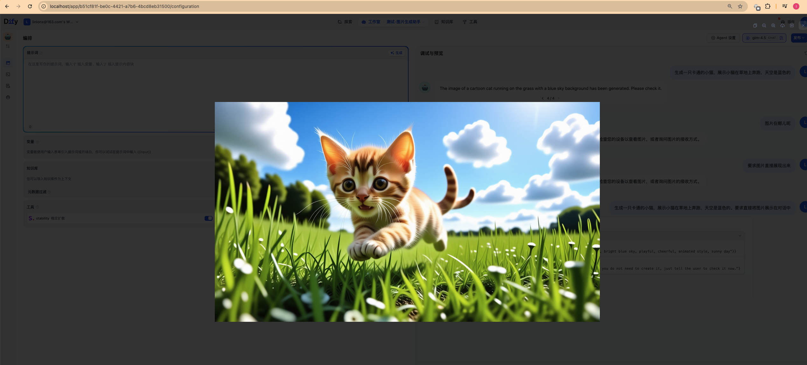Open image in new tab icon

(x=792, y=26)
